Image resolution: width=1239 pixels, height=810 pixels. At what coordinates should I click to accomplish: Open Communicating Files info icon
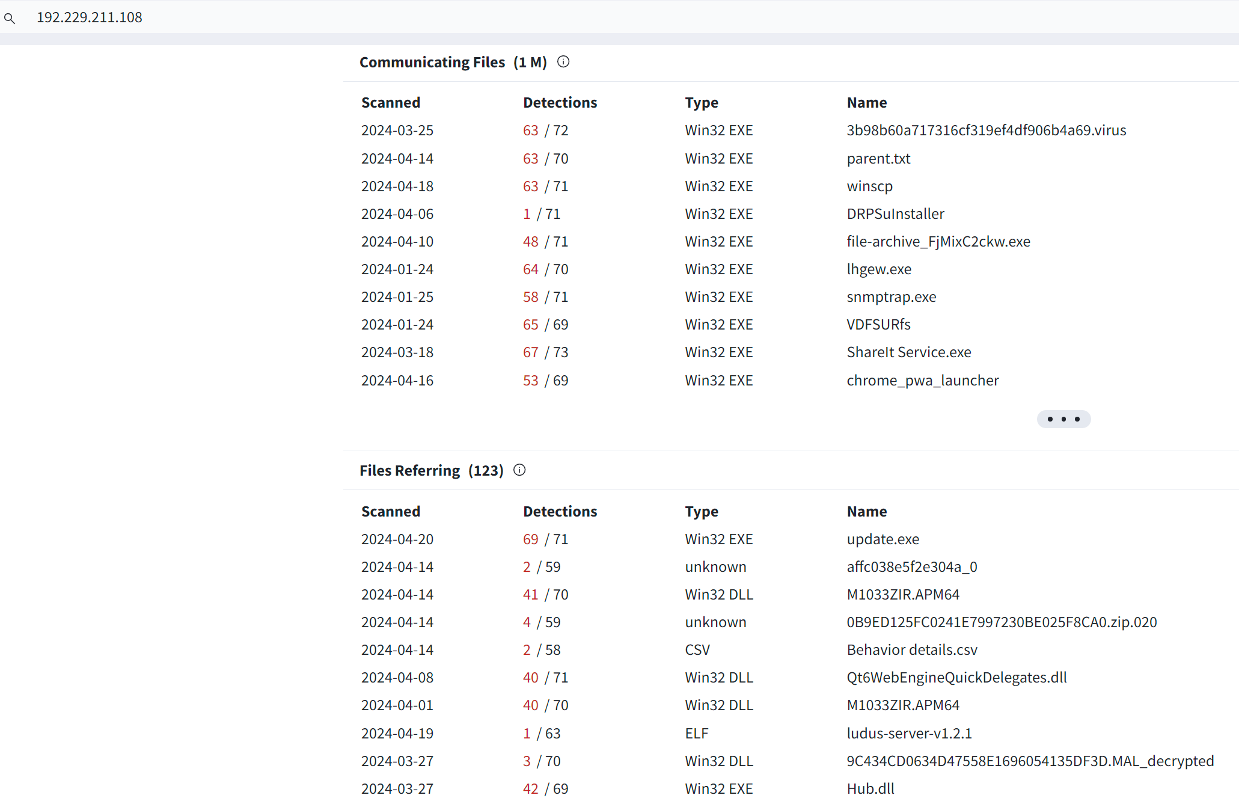[563, 62]
